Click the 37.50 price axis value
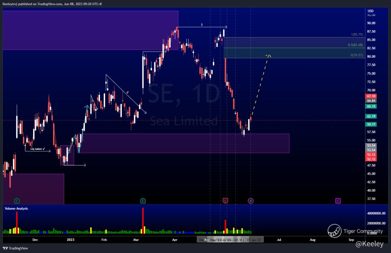The width and height of the screenshot is (391, 253). coord(371,199)
